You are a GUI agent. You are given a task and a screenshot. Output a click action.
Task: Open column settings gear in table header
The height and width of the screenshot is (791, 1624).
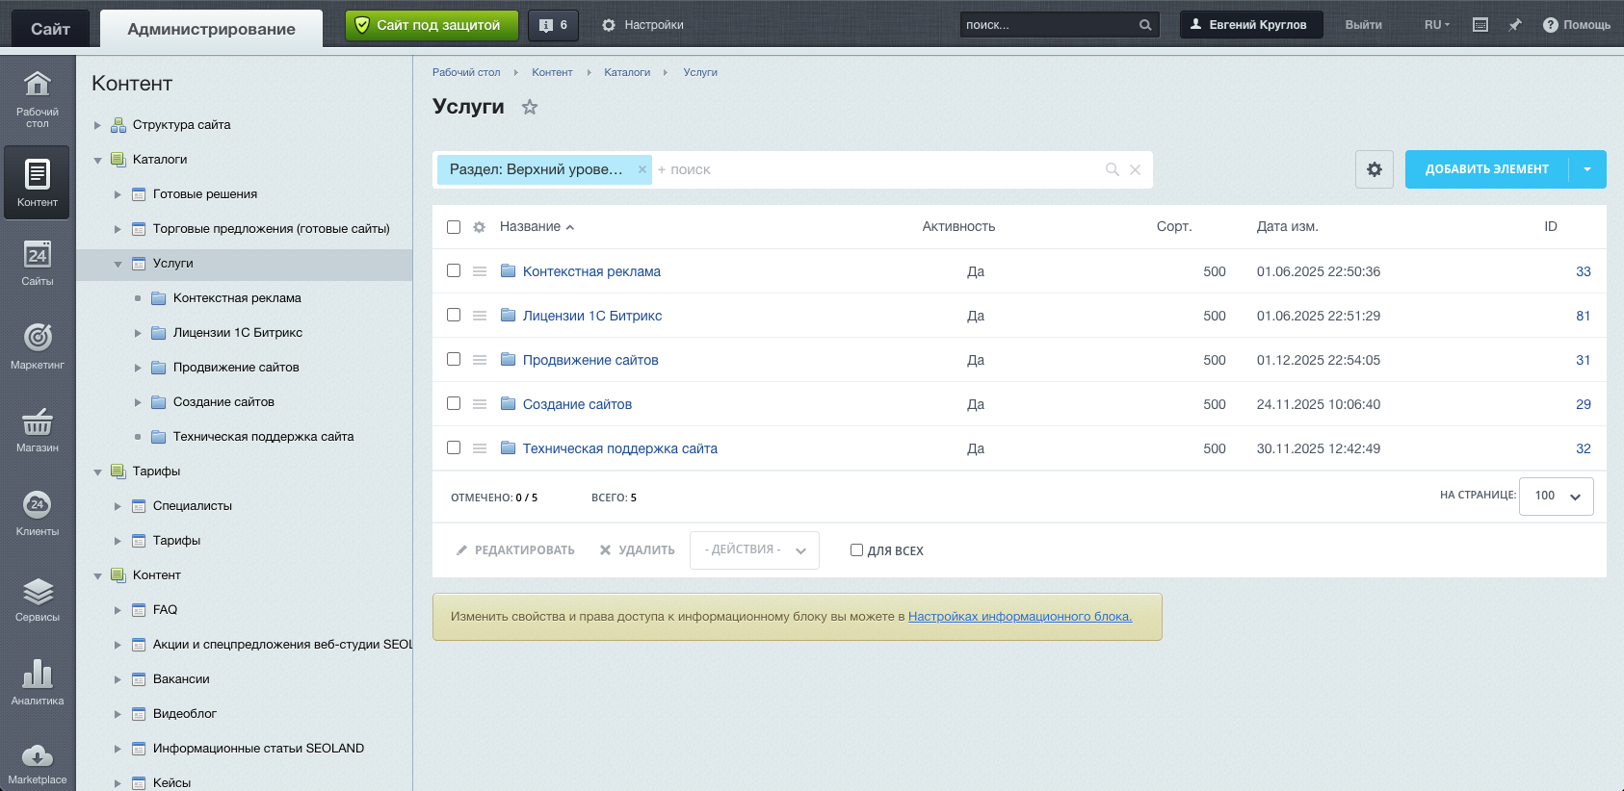tap(479, 227)
